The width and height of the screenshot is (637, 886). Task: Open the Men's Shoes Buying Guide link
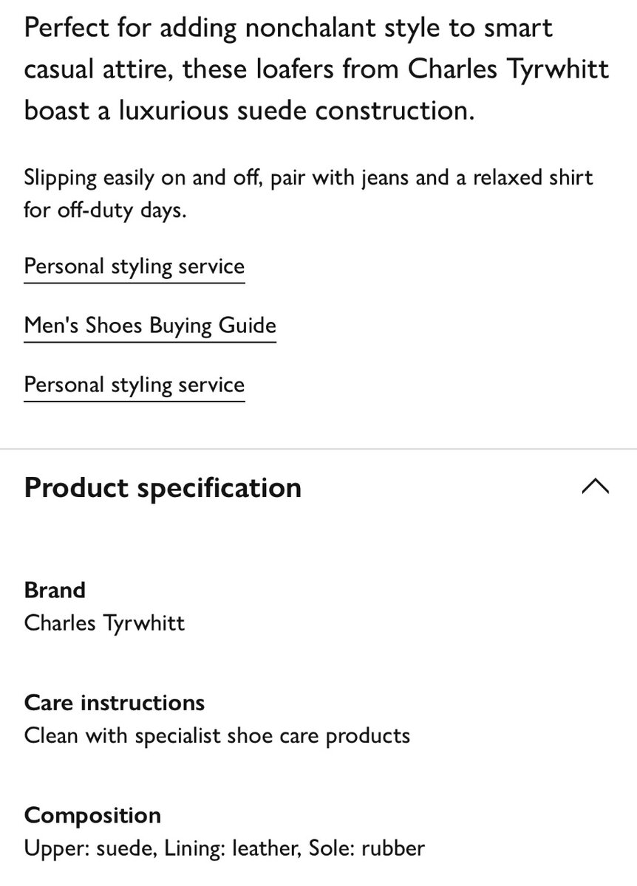(150, 326)
